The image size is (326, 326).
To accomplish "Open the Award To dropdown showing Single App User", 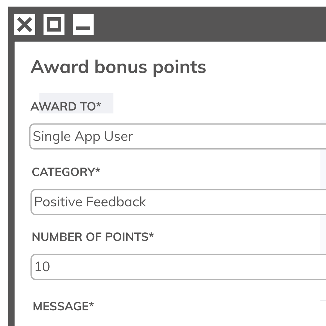I will tap(130, 136).
